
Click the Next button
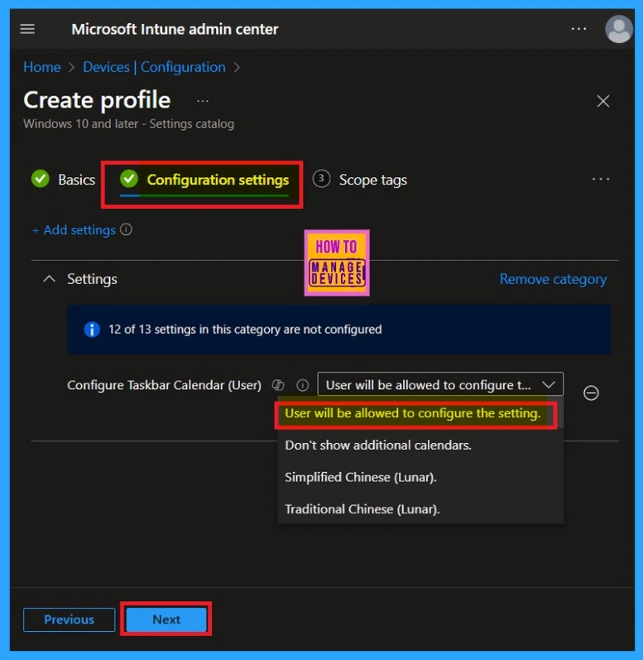(166, 619)
